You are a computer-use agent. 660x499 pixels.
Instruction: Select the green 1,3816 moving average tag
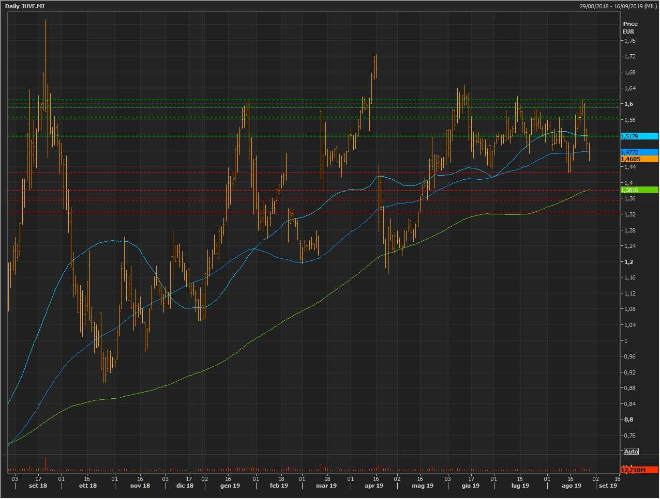(639, 190)
